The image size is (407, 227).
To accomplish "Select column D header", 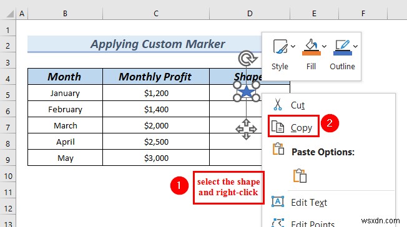I will point(250,14).
